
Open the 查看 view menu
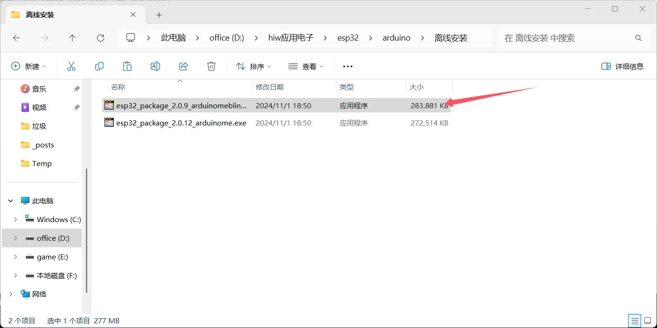(x=306, y=66)
